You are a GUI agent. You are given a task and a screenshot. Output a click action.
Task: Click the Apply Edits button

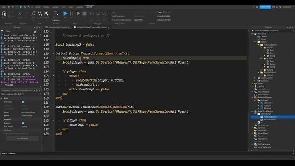point(138,20)
